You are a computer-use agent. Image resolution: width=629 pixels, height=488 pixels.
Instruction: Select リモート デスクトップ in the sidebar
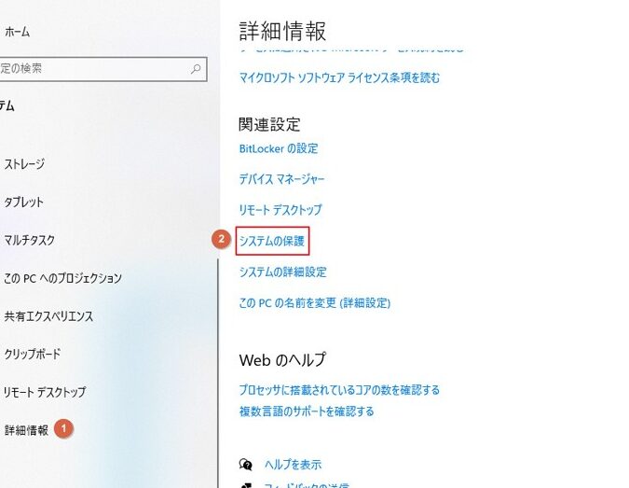point(45,392)
